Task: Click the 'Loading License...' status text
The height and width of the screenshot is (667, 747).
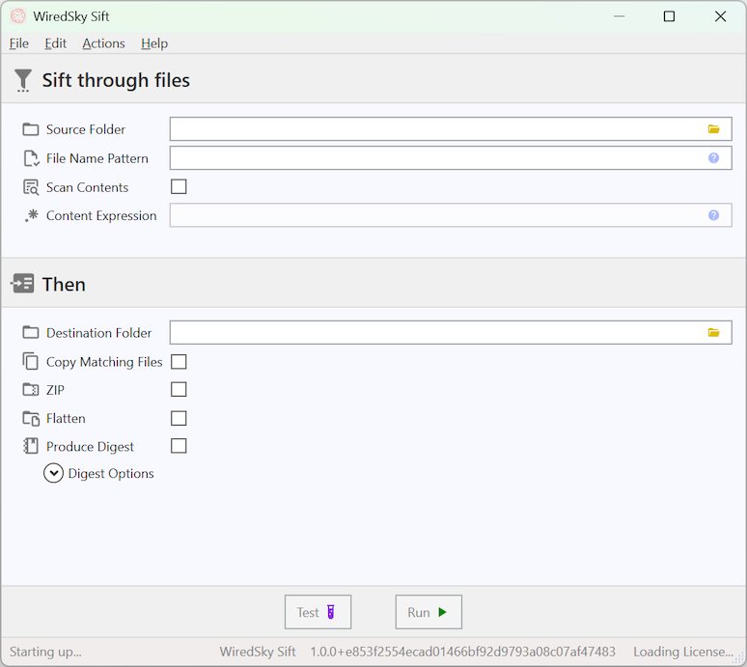Action: (682, 652)
